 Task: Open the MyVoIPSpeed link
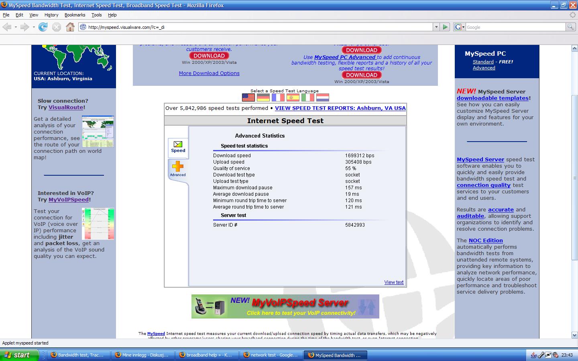(69, 199)
